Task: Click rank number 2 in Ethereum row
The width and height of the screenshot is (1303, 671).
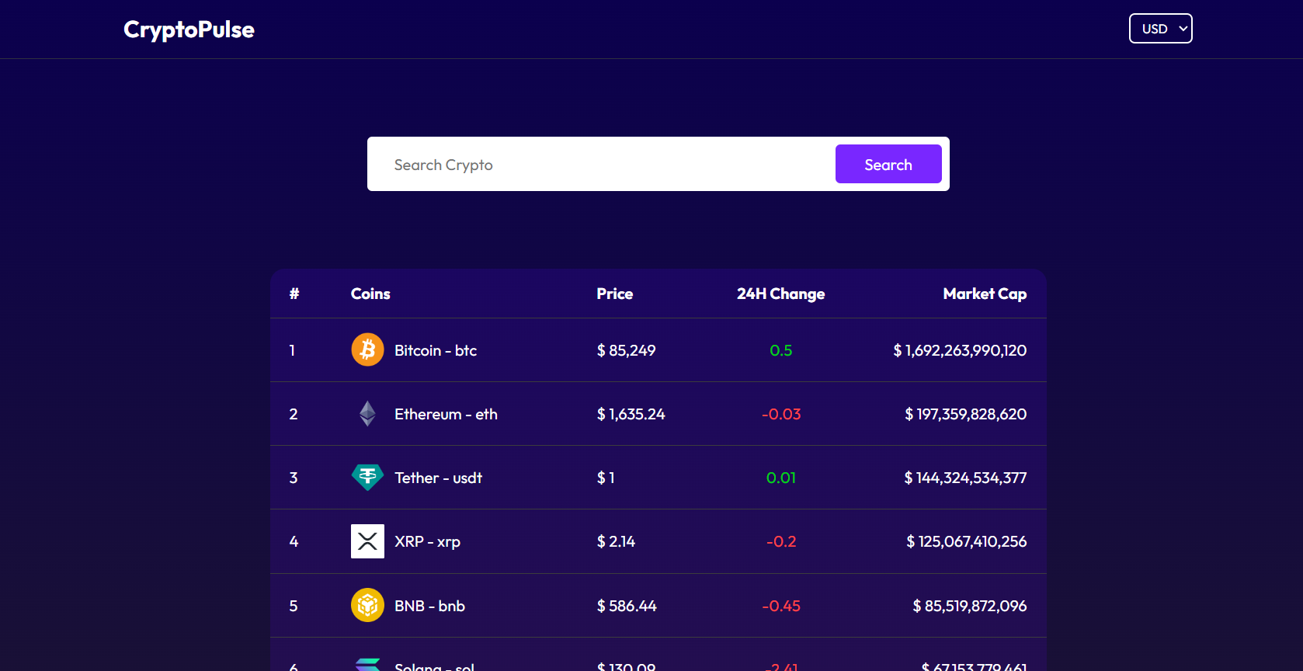Action: click(294, 414)
